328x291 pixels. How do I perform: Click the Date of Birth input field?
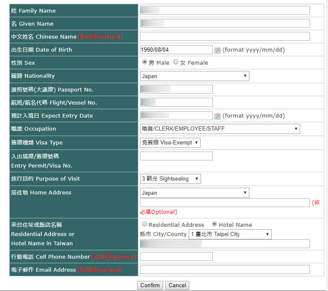pyautogui.click(x=176, y=50)
